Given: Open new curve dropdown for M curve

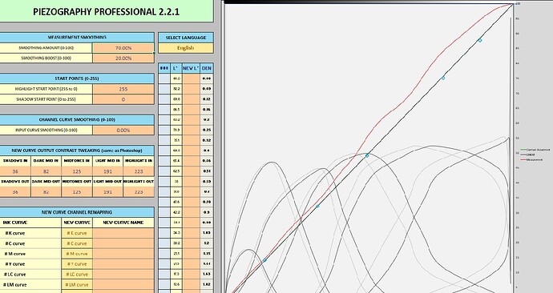Looking at the screenshot, I should coord(77,254).
